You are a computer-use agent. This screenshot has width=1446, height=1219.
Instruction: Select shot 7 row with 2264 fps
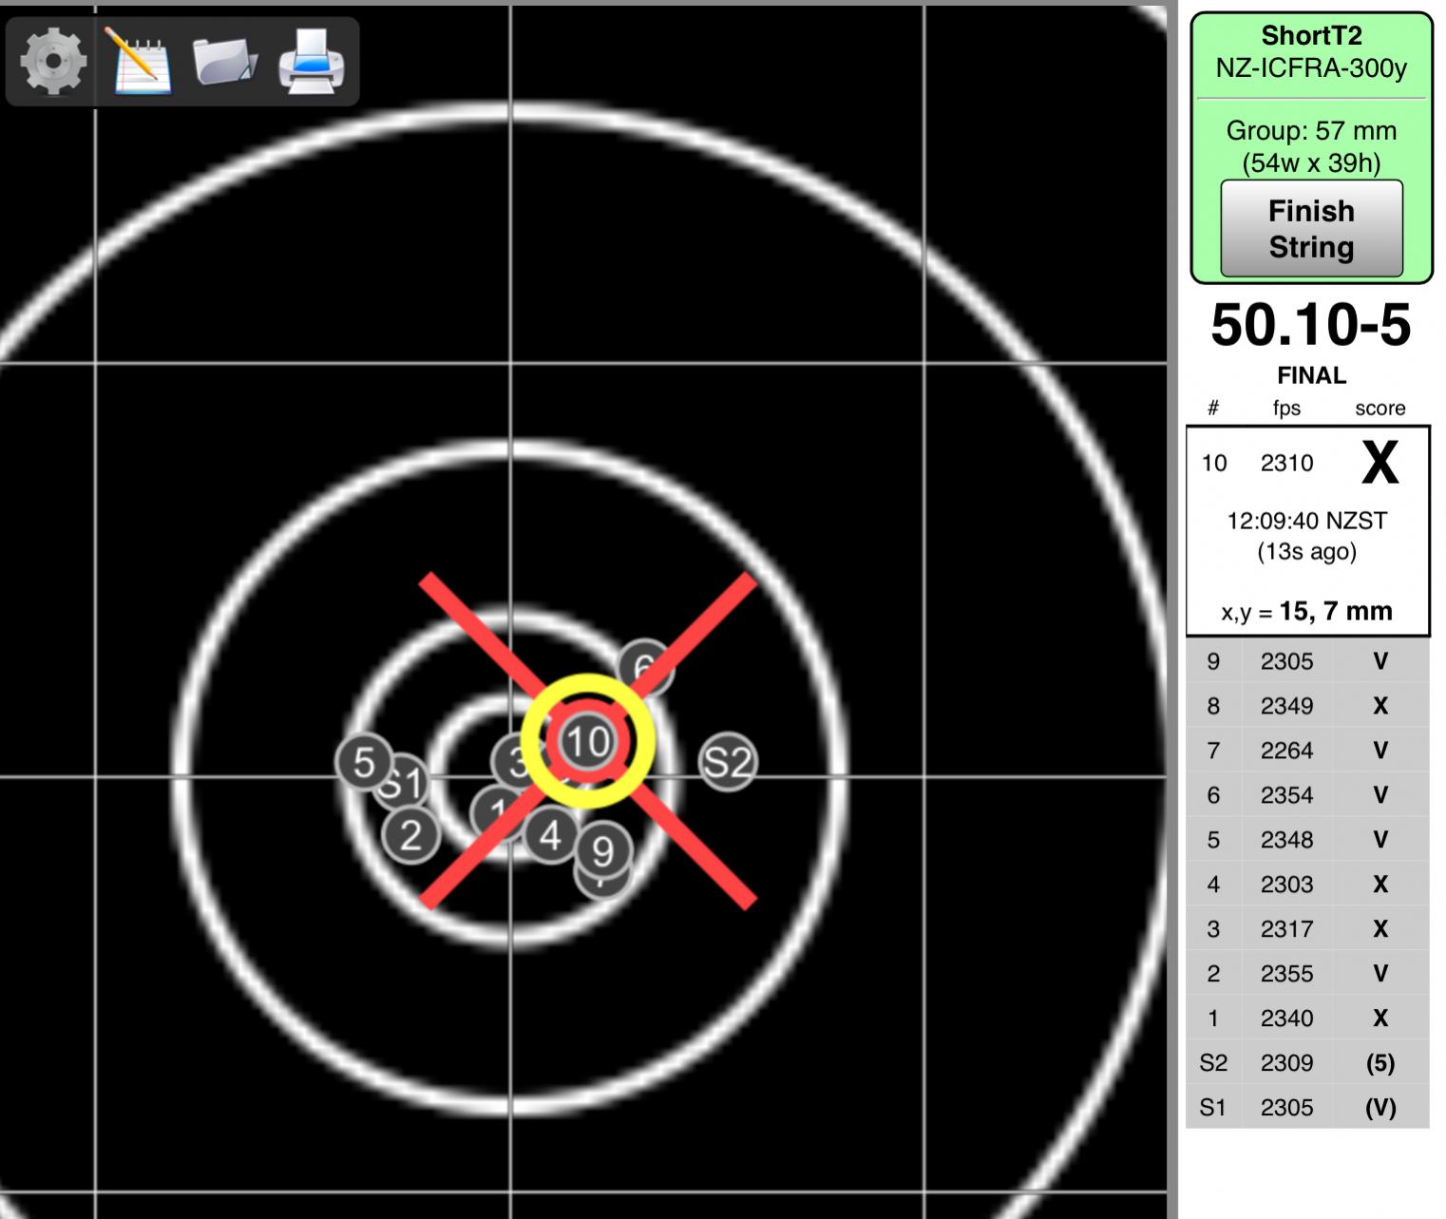1307,751
